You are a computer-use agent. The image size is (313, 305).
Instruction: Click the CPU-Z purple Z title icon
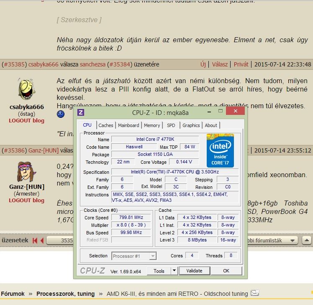81,112
